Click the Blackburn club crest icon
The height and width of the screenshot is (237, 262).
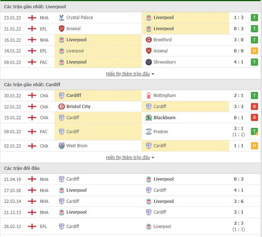(149, 118)
